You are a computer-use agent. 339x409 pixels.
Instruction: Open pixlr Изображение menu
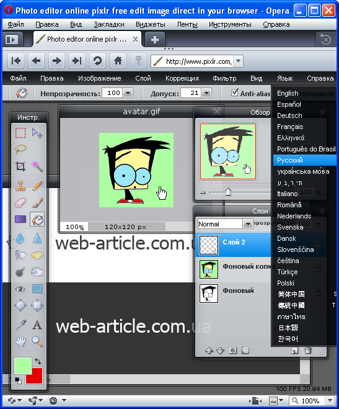(x=99, y=78)
